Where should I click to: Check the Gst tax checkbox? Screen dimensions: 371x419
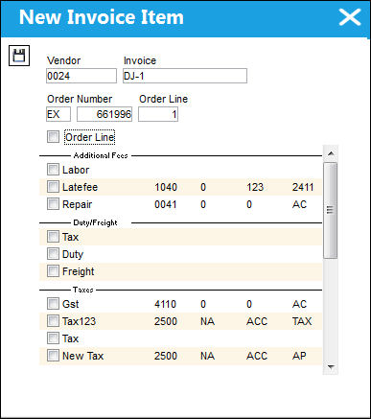(53, 304)
